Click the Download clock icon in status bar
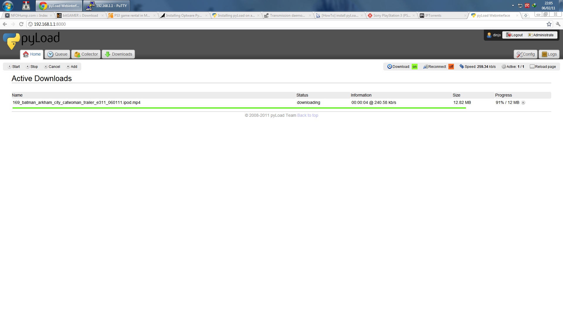 click(390, 66)
